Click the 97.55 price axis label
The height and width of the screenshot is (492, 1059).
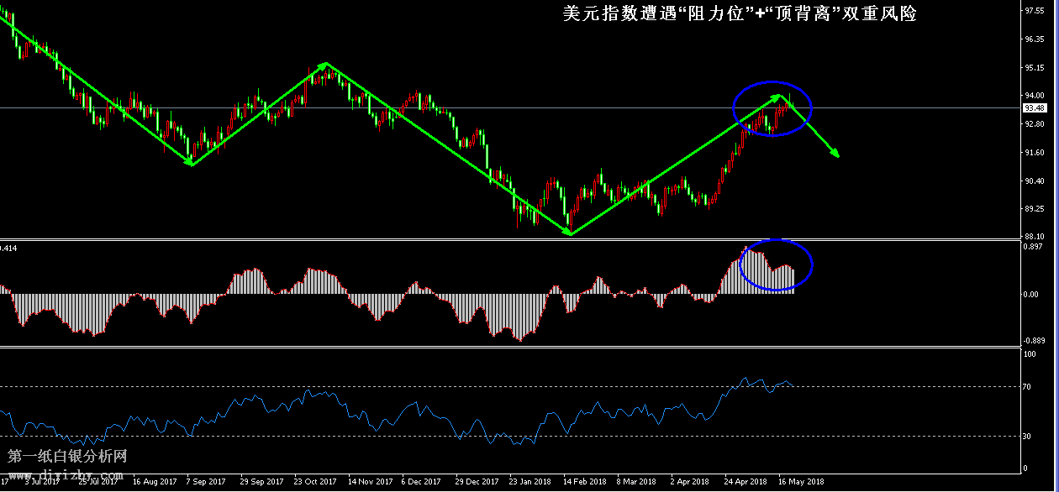tap(1034, 11)
